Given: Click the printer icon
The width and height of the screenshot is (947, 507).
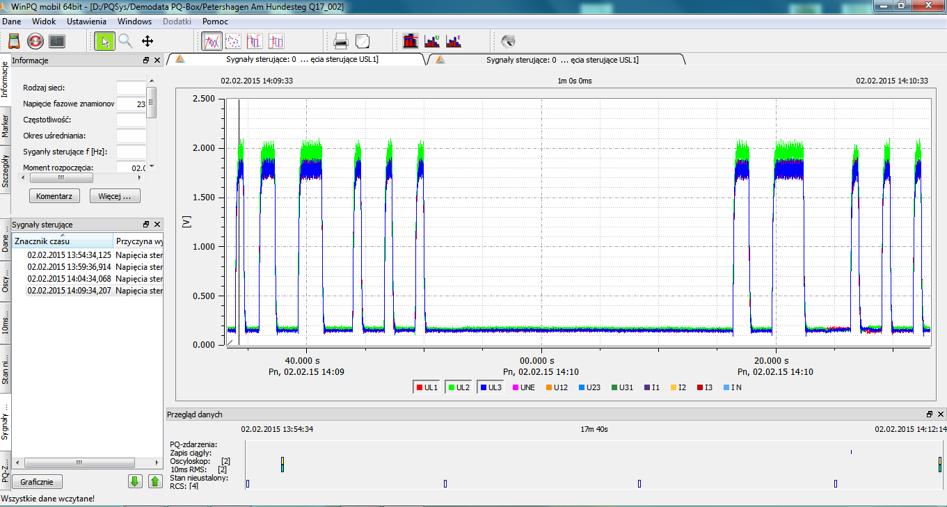Looking at the screenshot, I should [x=341, y=41].
